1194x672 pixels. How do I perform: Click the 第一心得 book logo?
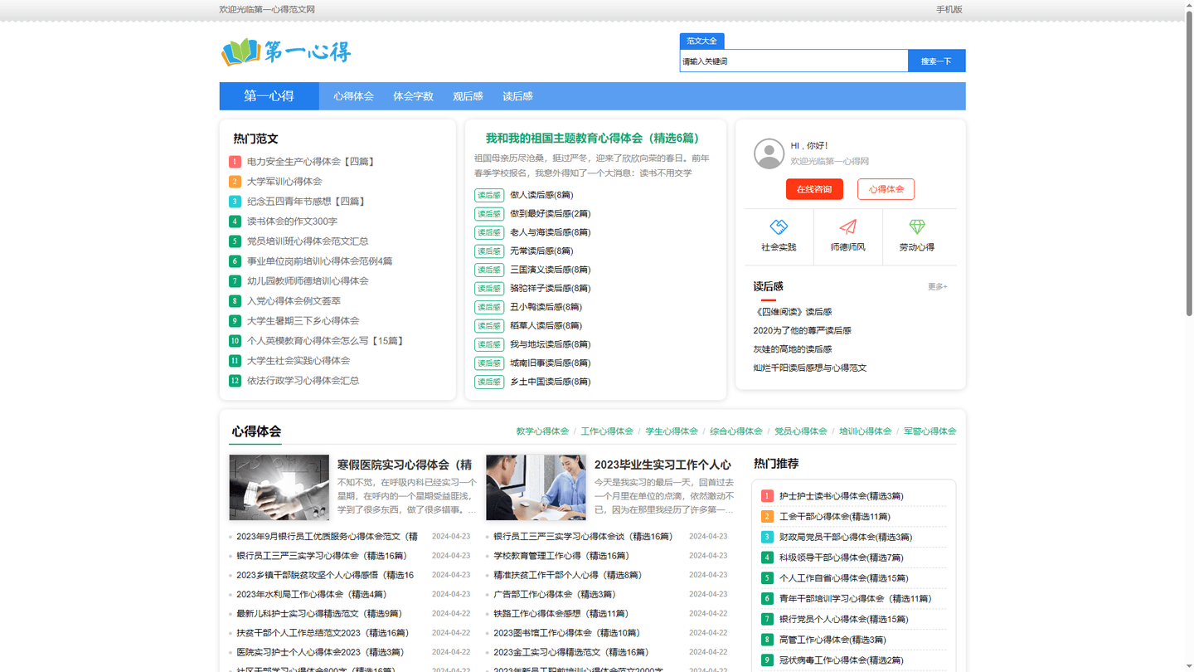286,52
